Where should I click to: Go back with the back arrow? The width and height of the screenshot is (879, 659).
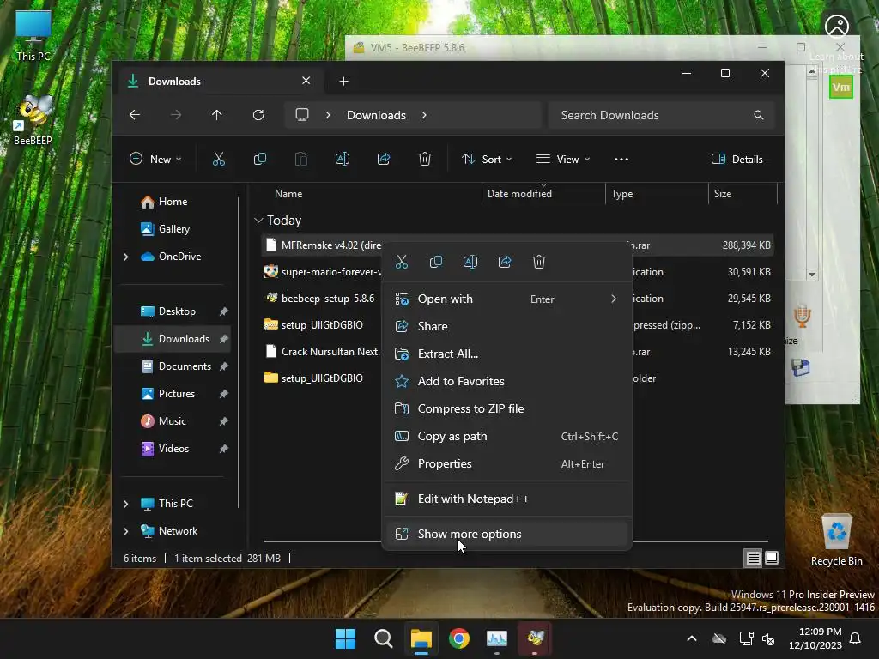click(135, 115)
